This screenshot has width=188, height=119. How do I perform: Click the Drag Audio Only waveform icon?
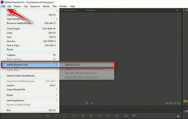coord(92,103)
